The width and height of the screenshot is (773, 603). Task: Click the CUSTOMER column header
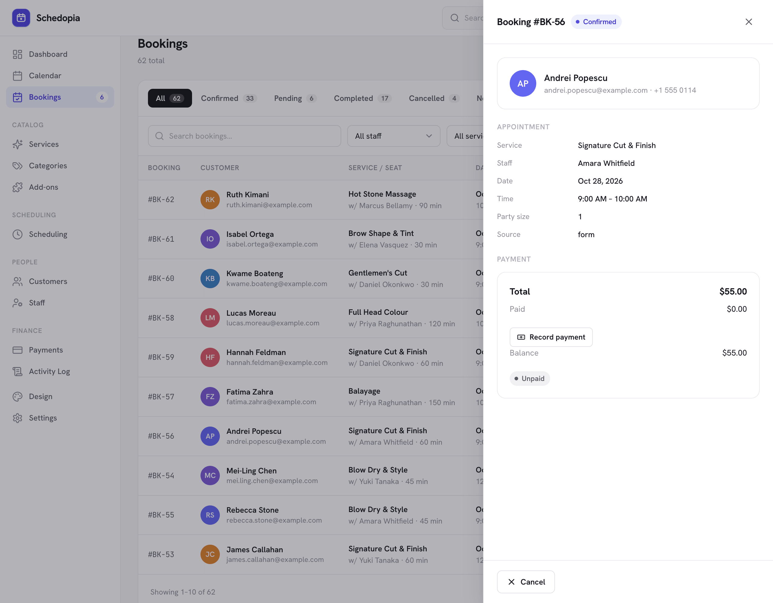coord(220,168)
